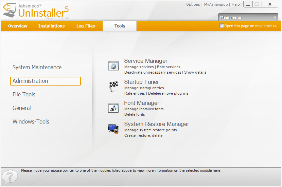Launch Service Manager via its title
Viewport: 282px width, 187px height.
pyautogui.click(x=146, y=61)
